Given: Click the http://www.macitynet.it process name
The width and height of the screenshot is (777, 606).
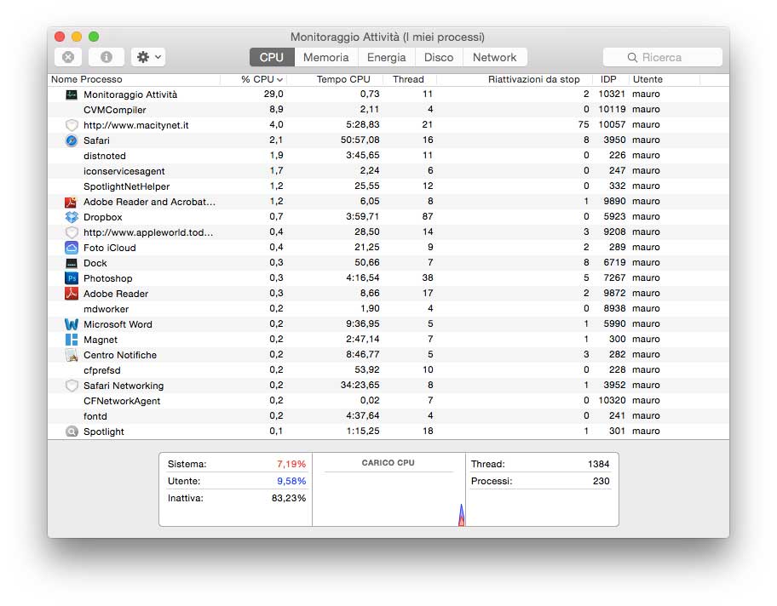Looking at the screenshot, I should (x=135, y=125).
